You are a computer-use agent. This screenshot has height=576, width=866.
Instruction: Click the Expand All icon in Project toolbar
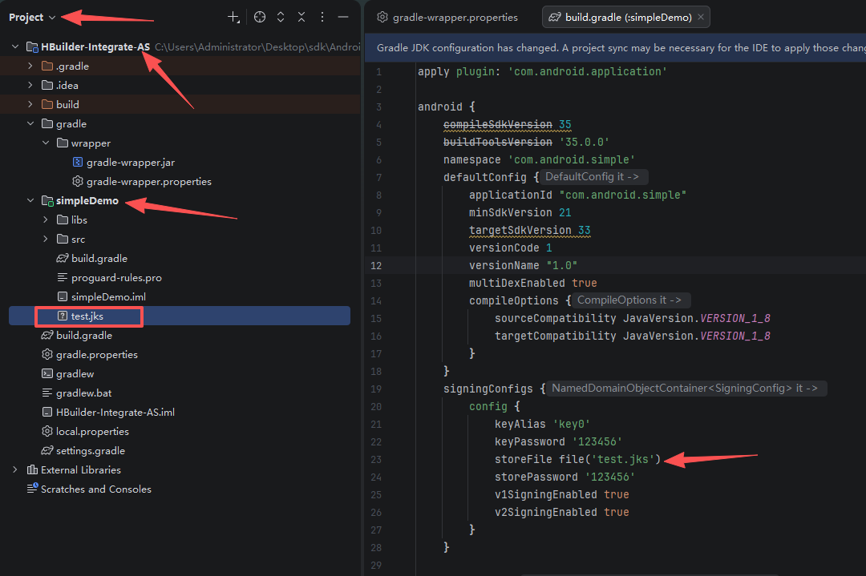[281, 17]
